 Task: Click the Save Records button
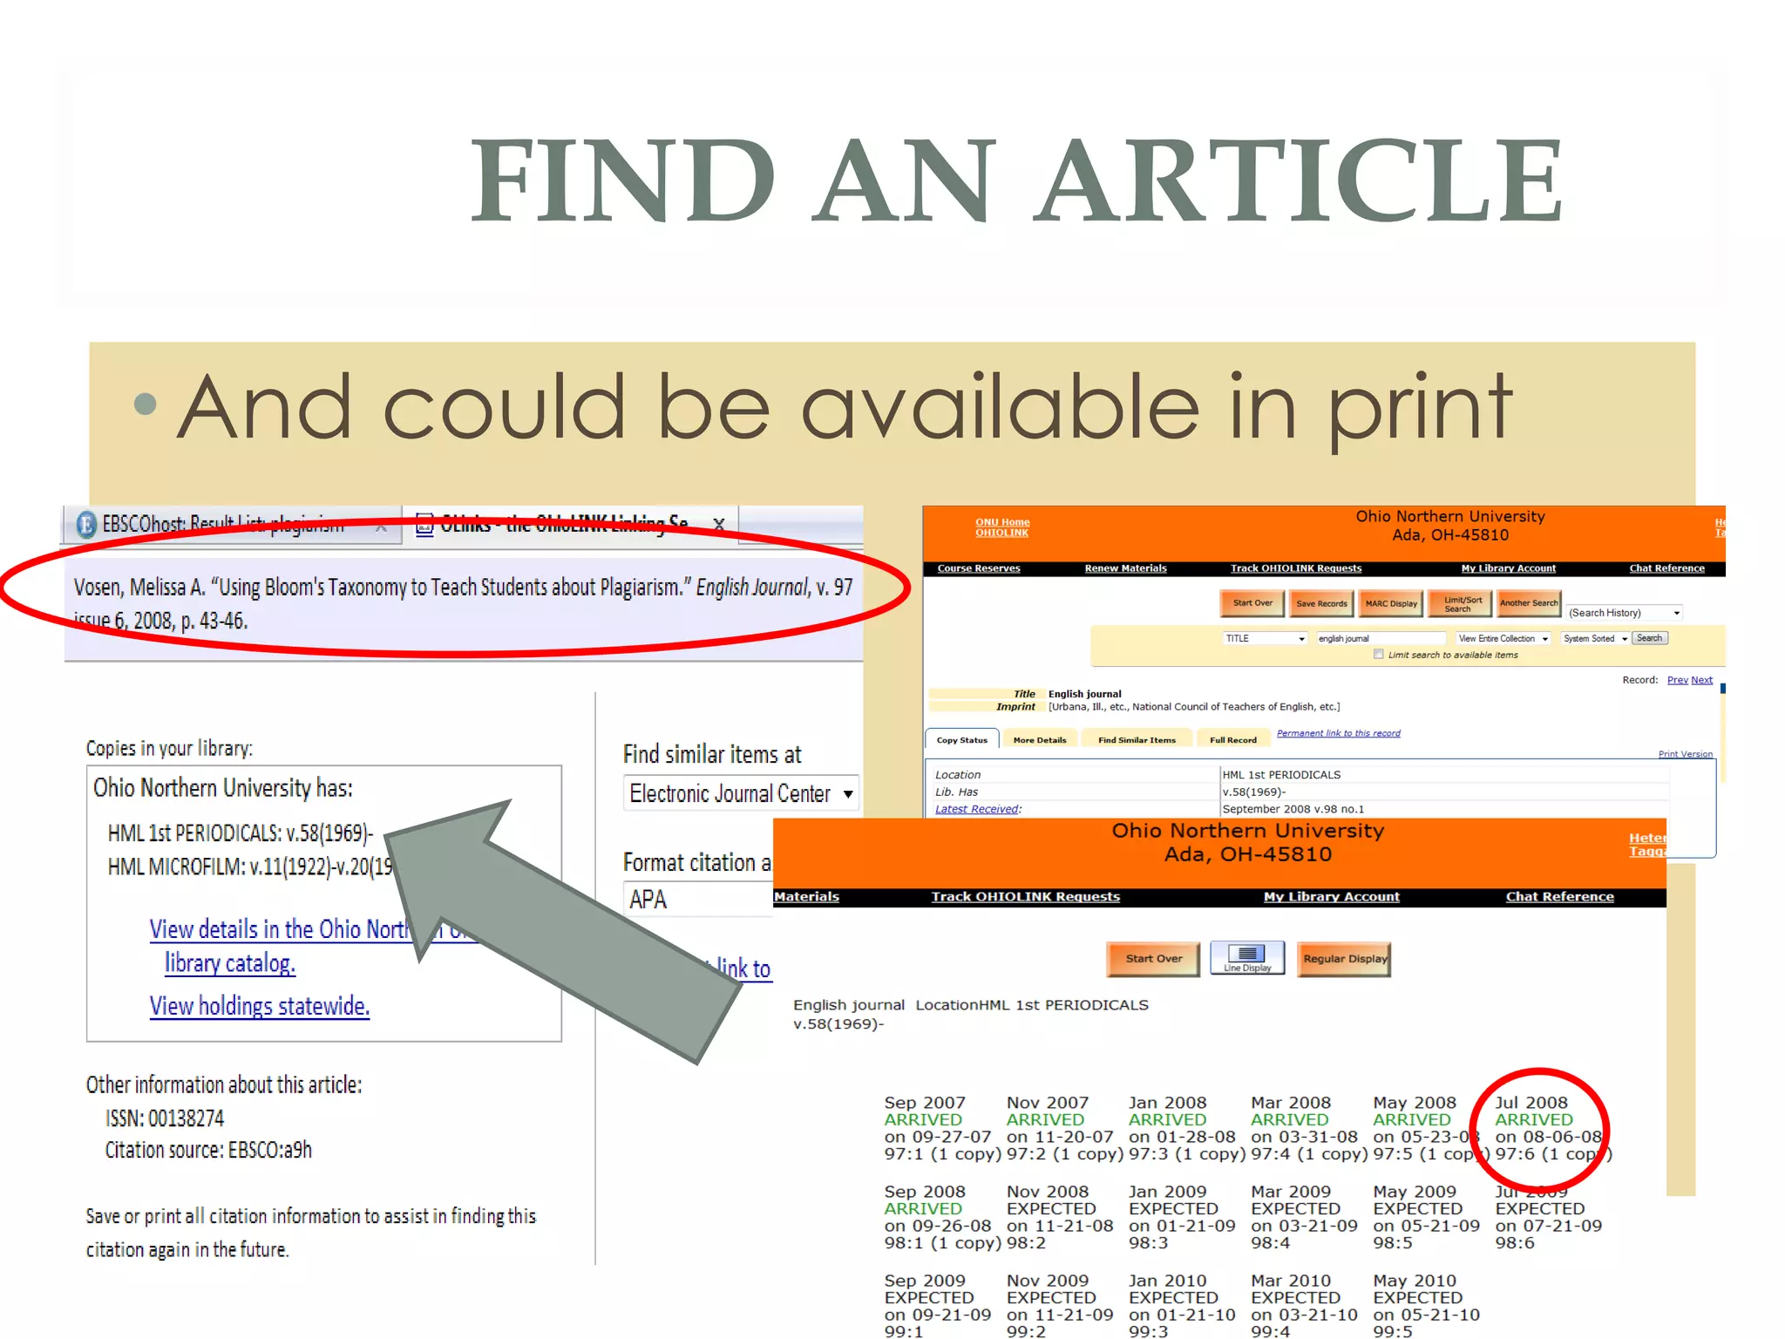[1320, 603]
